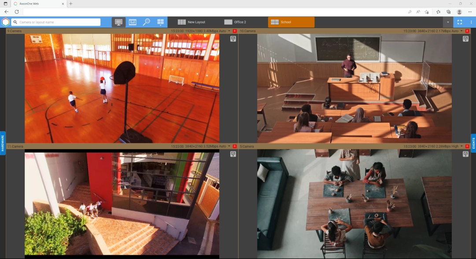Image resolution: width=476 pixels, height=259 pixels.
Task: Open the browser profile avatar
Action: (x=459, y=12)
